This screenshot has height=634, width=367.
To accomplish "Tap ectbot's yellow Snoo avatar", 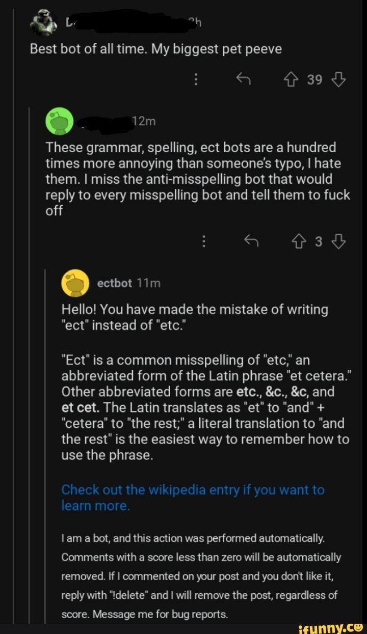I will tap(74, 283).
